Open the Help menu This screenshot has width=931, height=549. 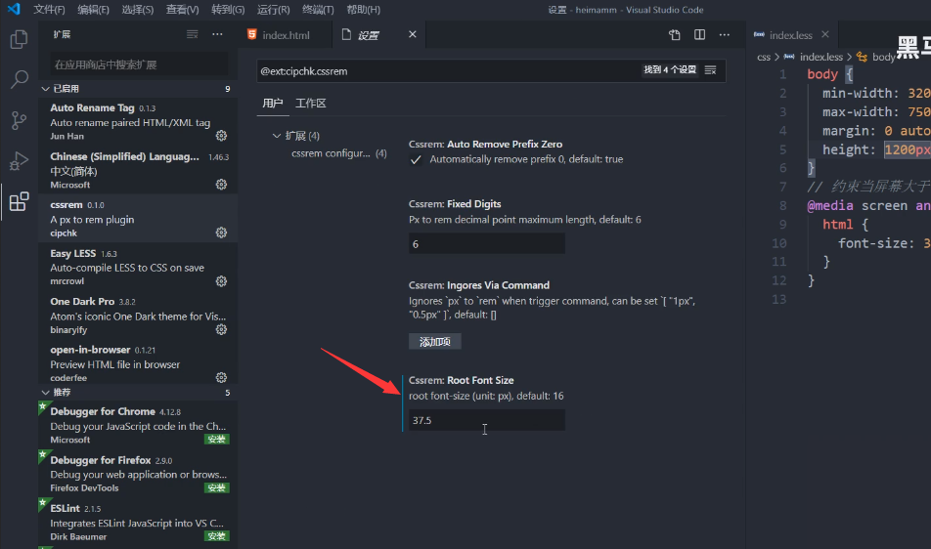coord(364,10)
